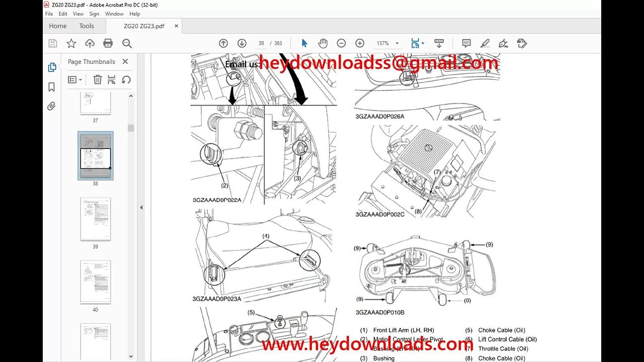
Task: Open the Window menu
Action: pyautogui.click(x=114, y=14)
